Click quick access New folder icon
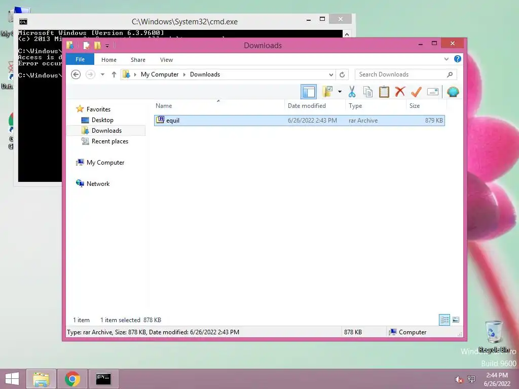The width and height of the screenshot is (519, 389). click(x=97, y=45)
